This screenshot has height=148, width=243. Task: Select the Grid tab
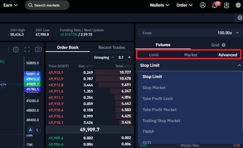(x=215, y=45)
